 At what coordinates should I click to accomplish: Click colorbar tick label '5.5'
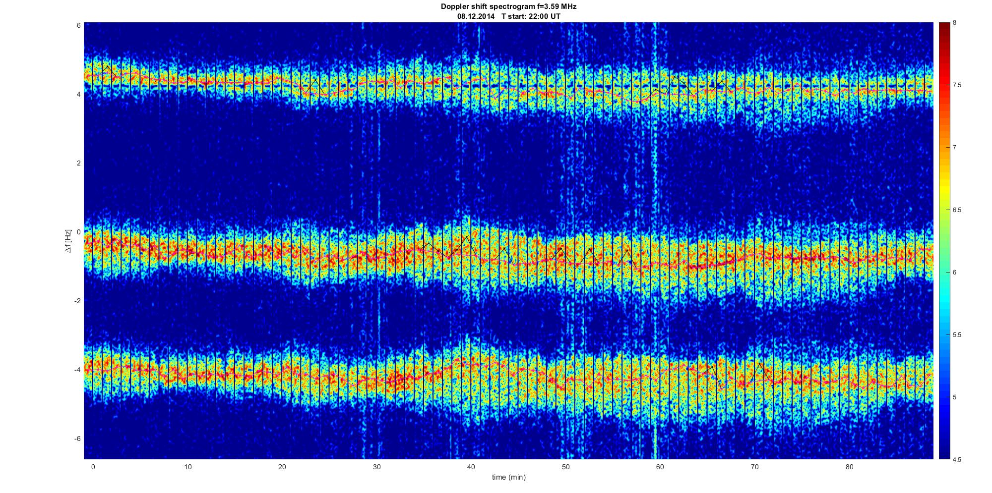(x=957, y=335)
